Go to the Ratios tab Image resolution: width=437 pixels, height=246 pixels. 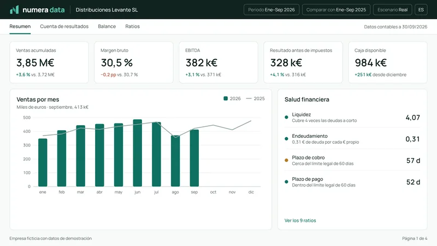pos(132,26)
